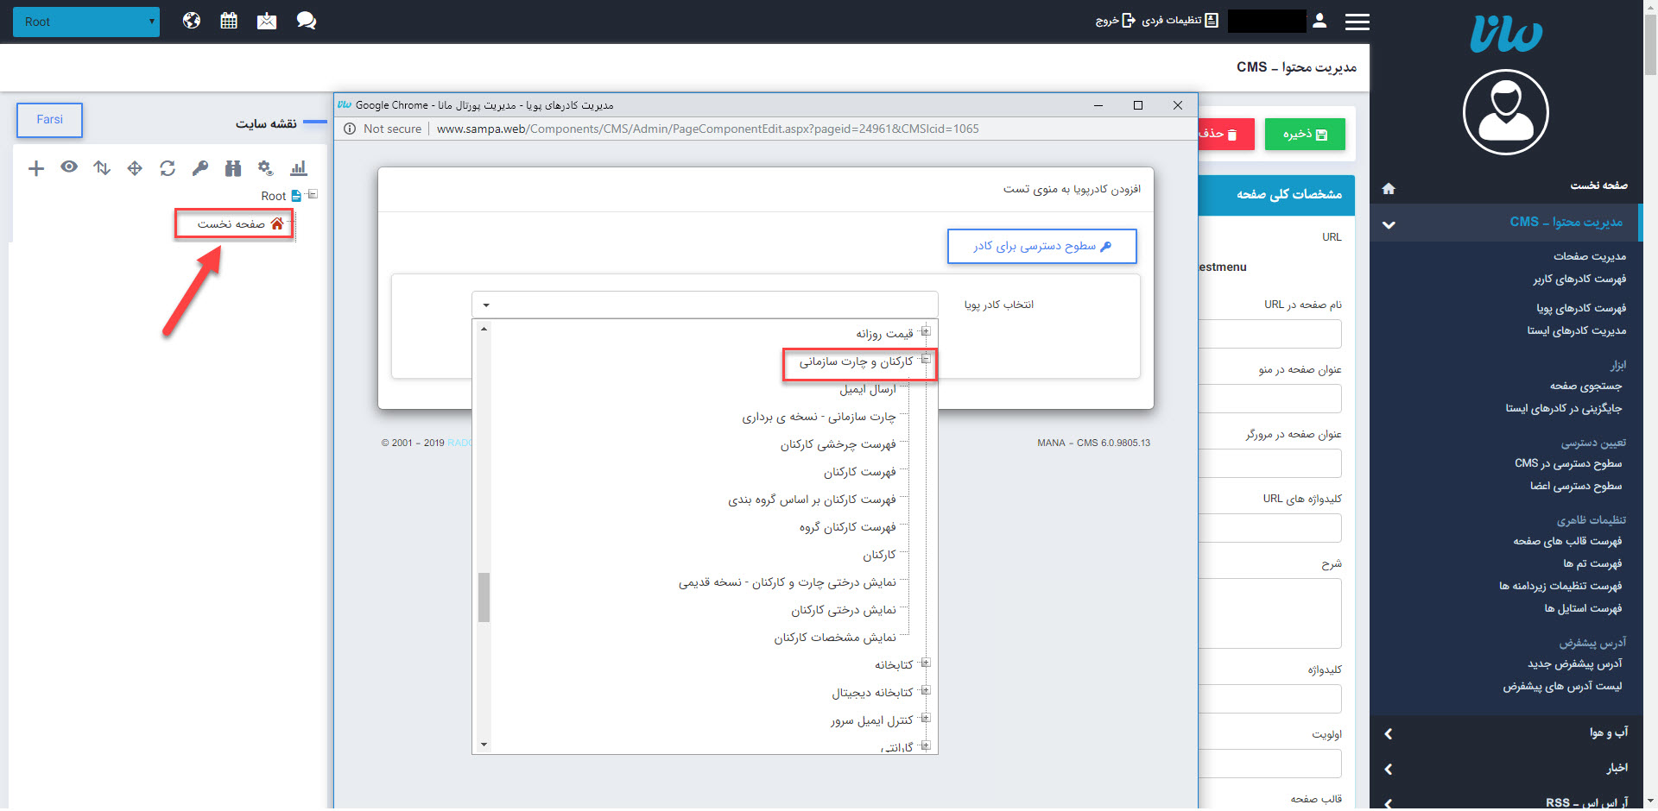Toggle the hamburger menu in the header

coord(1357,22)
